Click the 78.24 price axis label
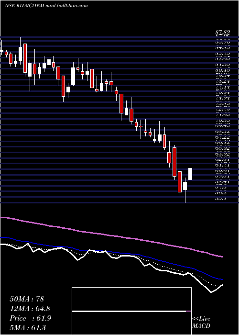239x335 pixels. click(223, 81)
